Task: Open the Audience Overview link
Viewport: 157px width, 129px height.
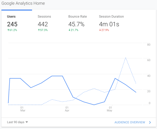Action: tap(130, 122)
